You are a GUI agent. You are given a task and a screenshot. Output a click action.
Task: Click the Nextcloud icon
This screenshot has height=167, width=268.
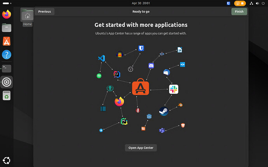183,64
